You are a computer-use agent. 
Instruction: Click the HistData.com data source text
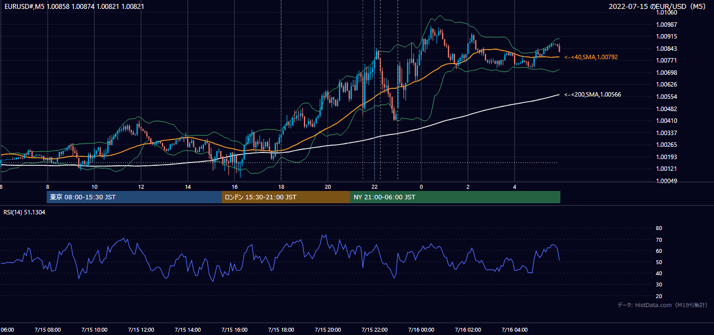[663, 305]
